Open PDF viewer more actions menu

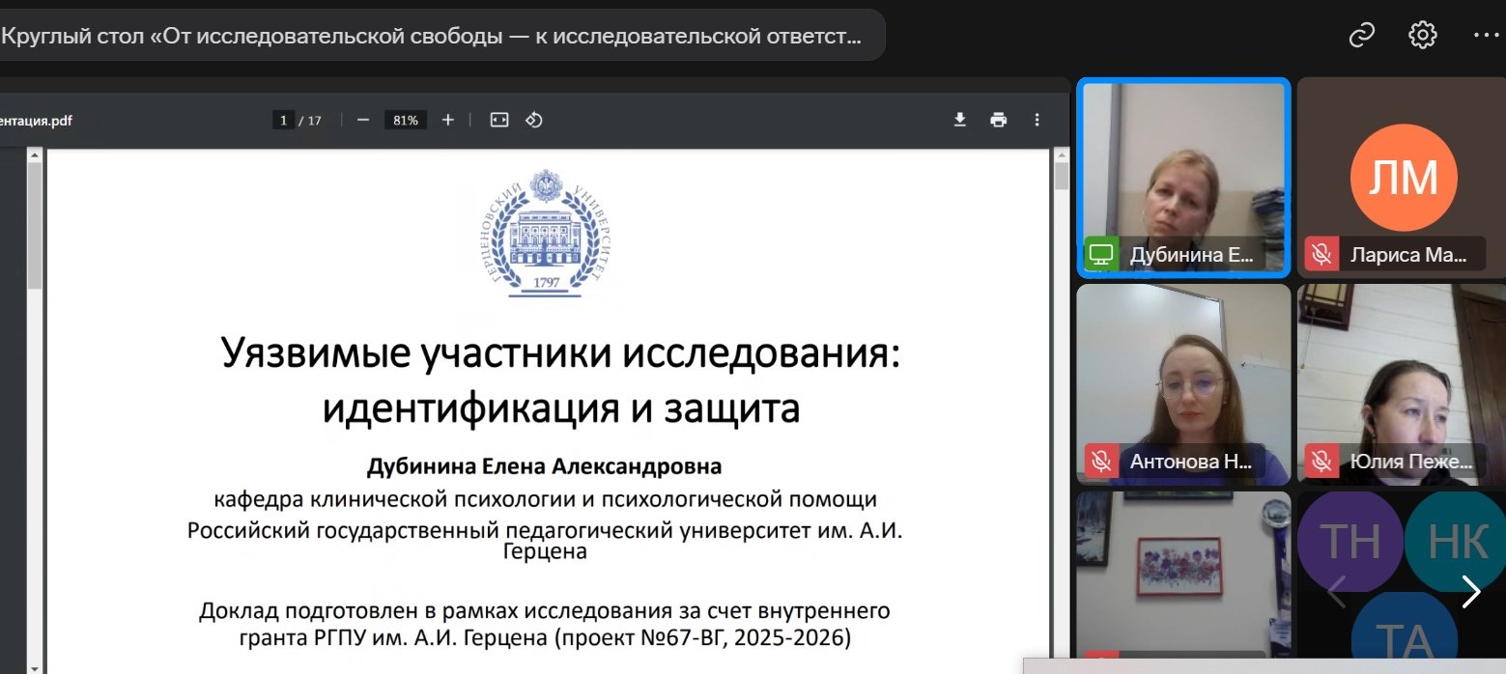1037,120
